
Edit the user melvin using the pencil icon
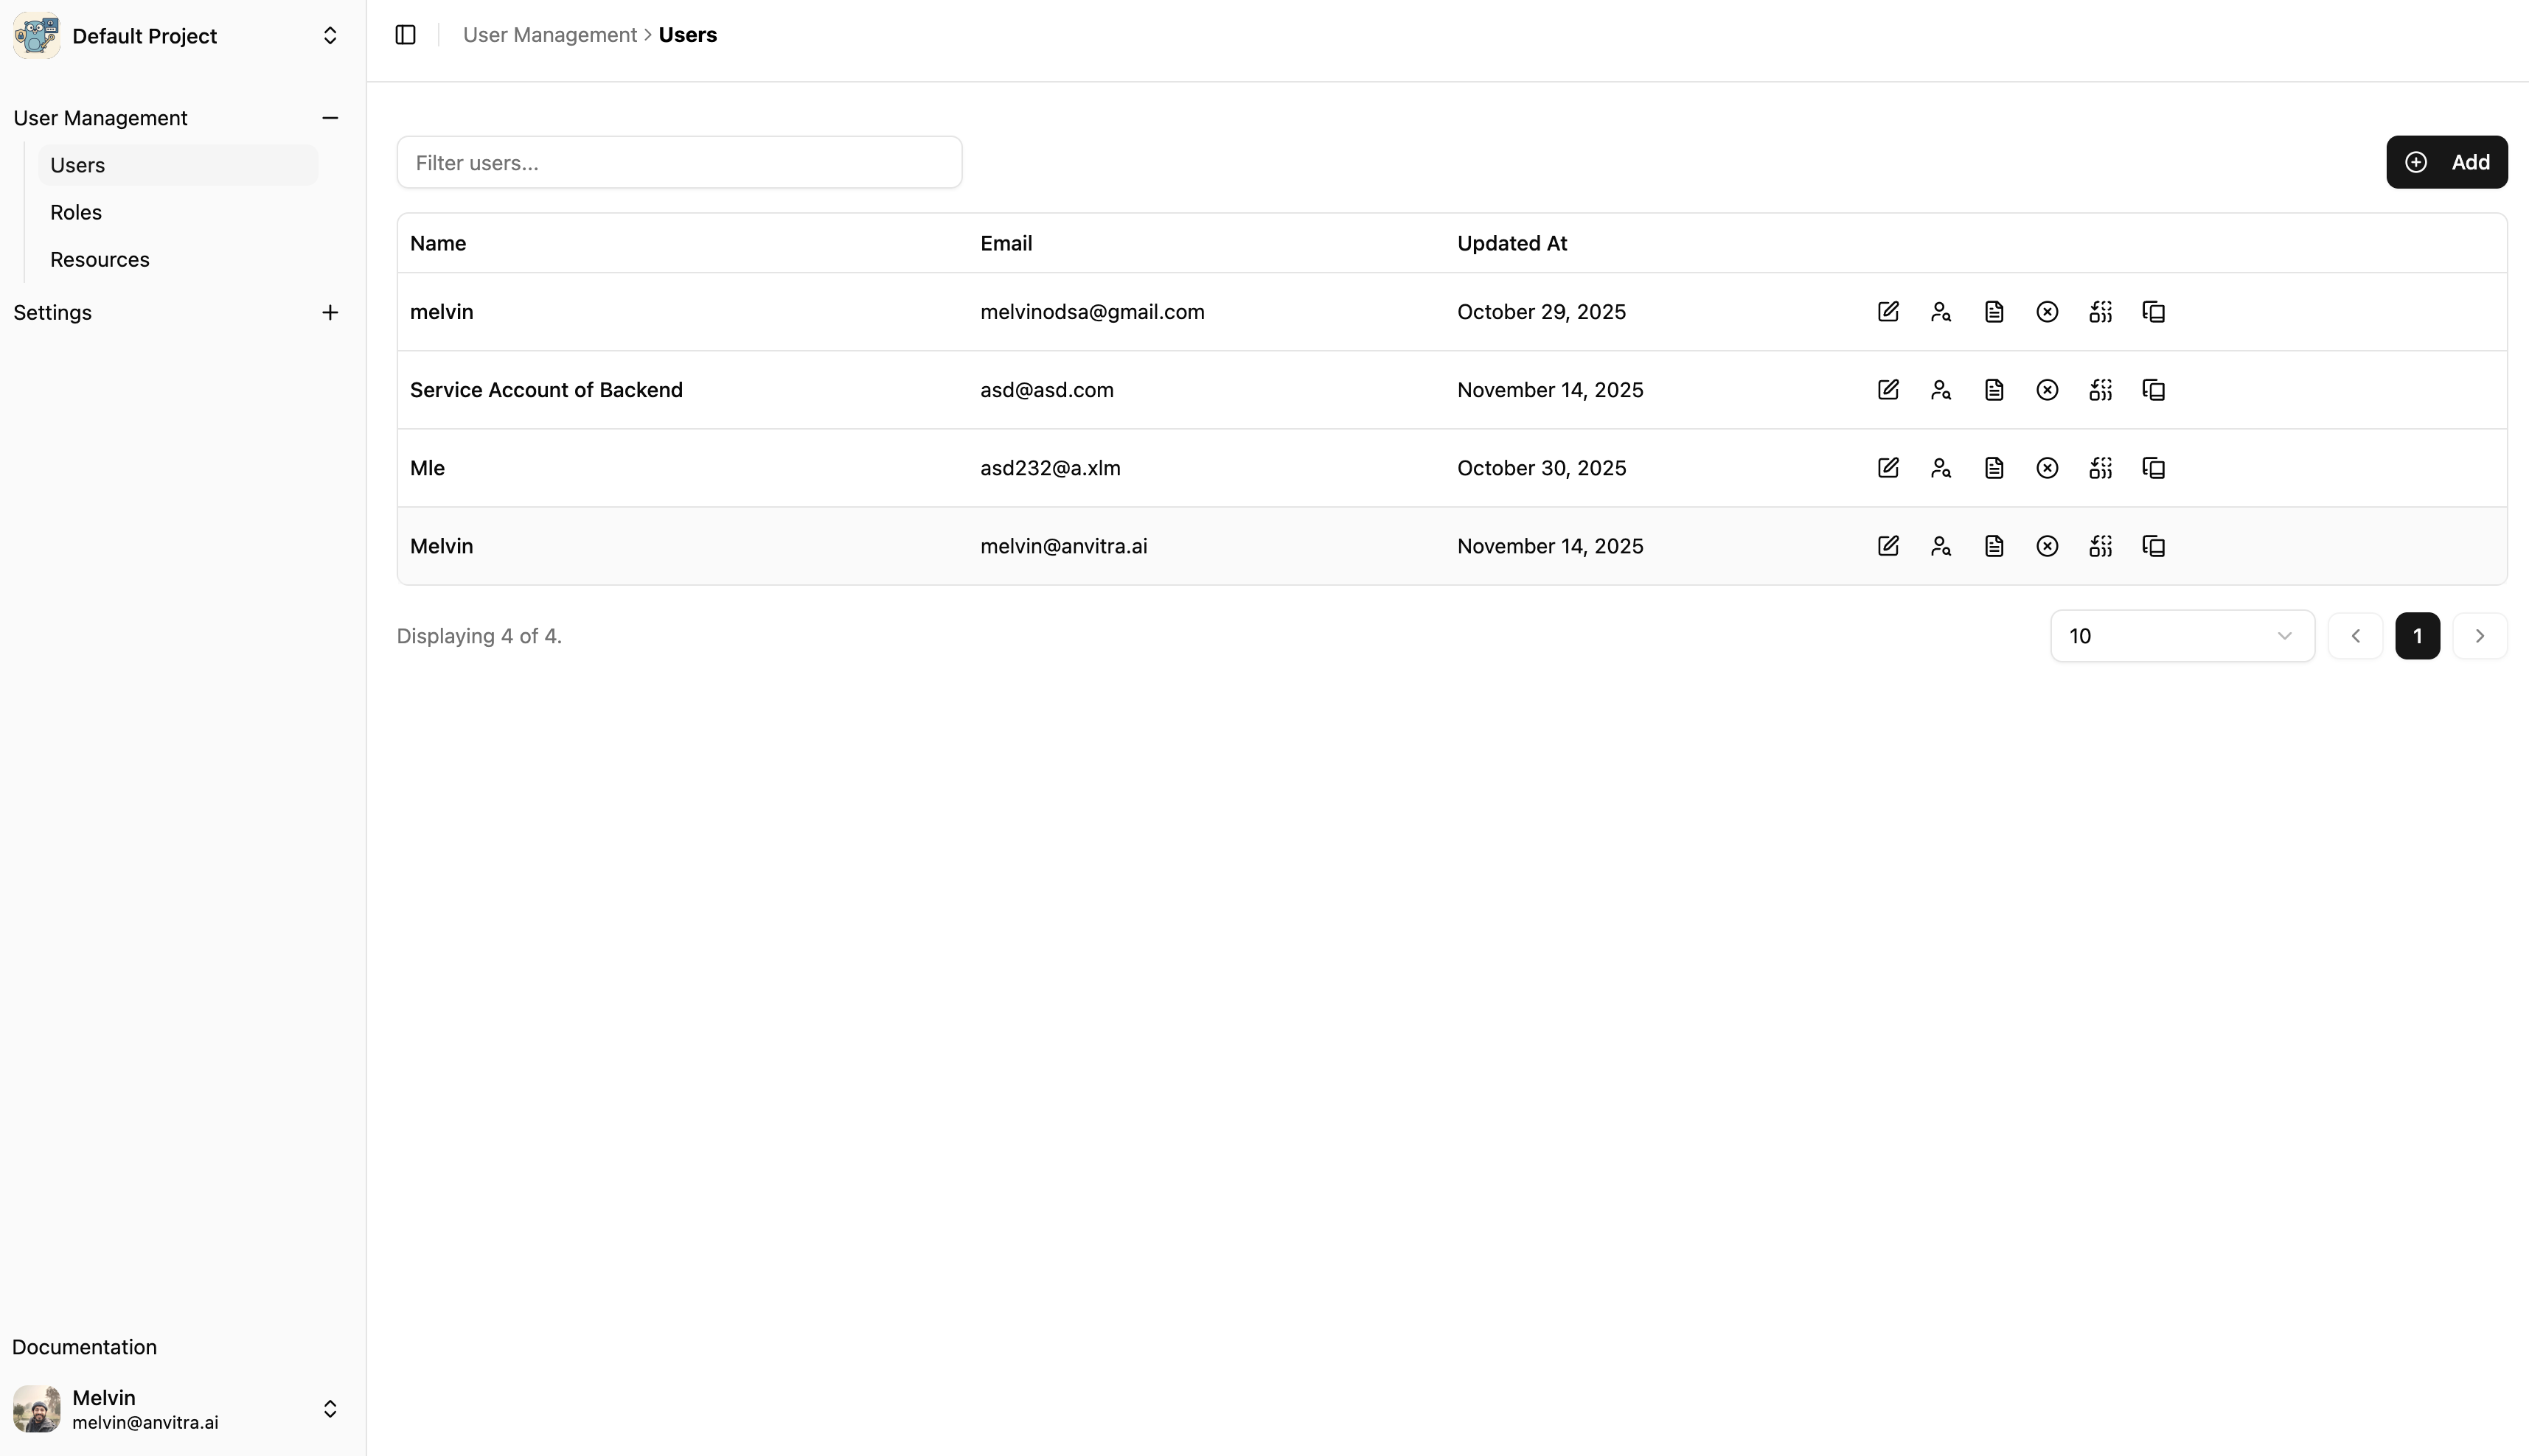tap(1888, 311)
